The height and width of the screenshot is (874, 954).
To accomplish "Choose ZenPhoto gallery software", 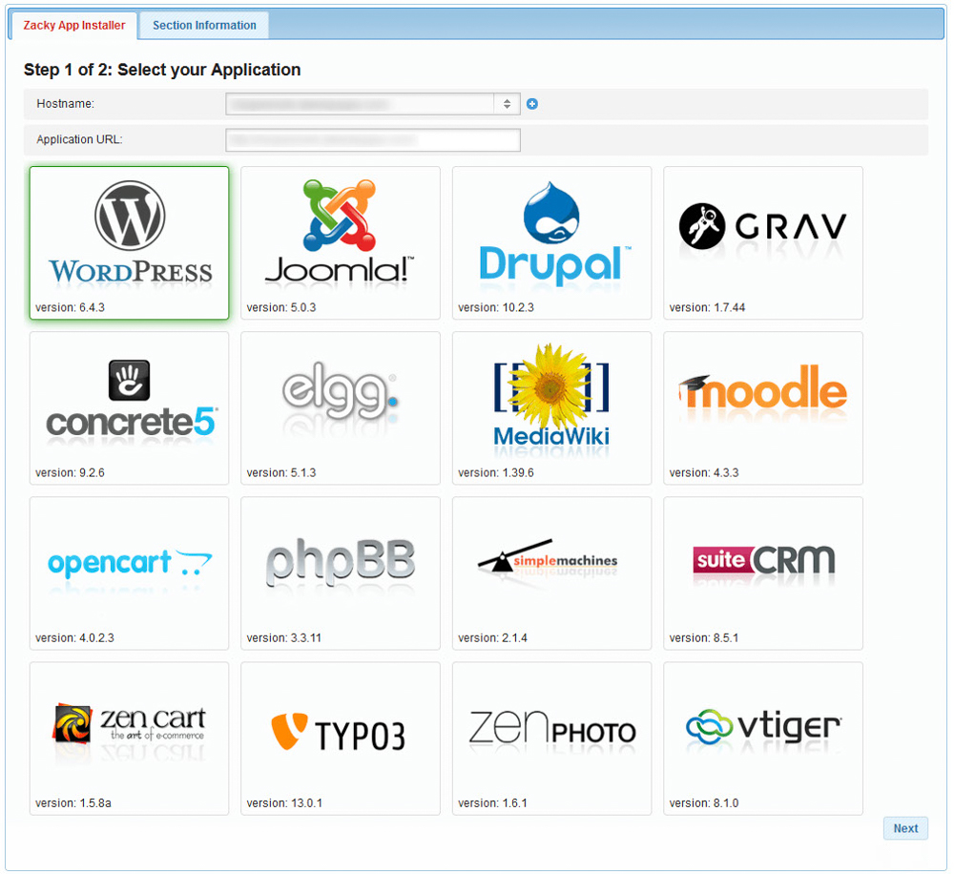I will [551, 737].
